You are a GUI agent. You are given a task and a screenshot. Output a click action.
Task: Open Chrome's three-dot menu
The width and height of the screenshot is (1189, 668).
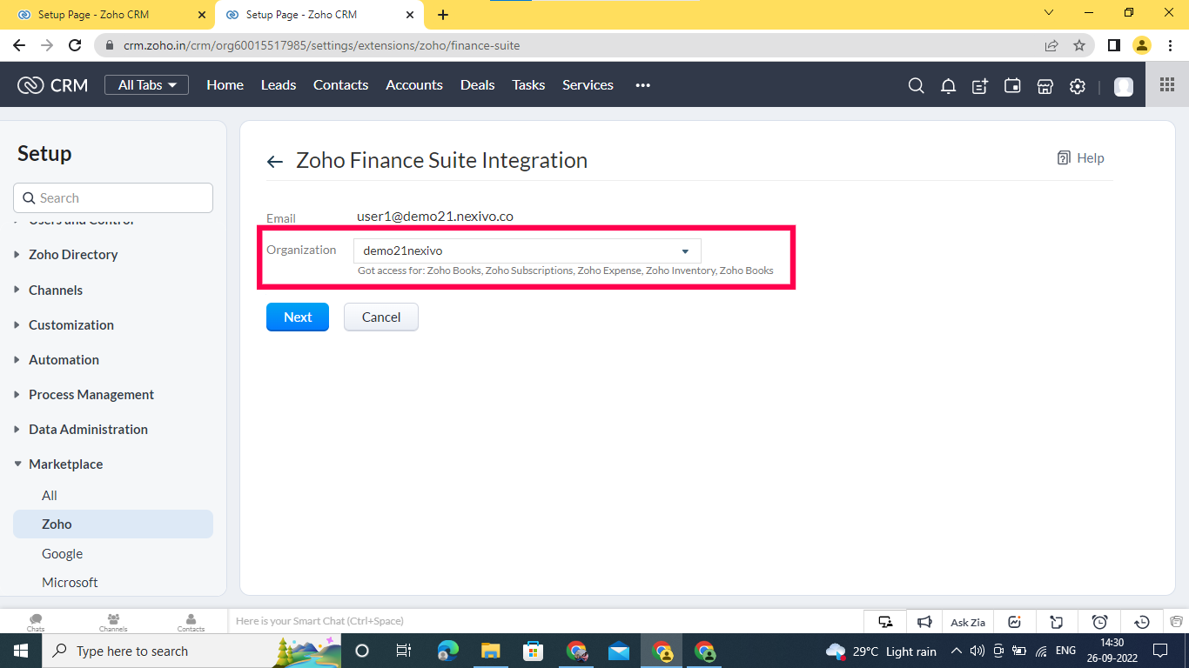1171,45
